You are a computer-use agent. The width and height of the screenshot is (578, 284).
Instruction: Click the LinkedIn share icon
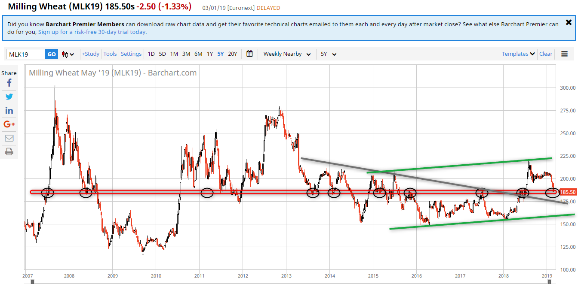coord(9,110)
